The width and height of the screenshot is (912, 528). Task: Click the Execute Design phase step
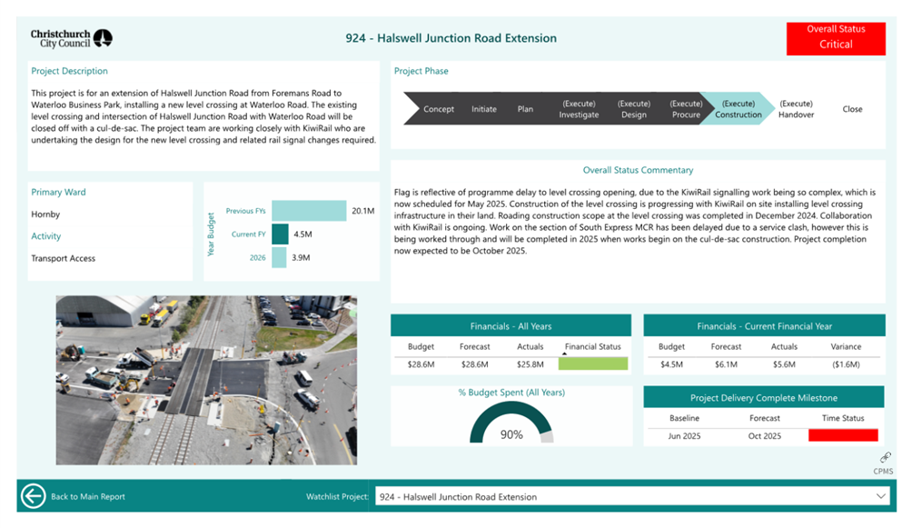(634, 109)
